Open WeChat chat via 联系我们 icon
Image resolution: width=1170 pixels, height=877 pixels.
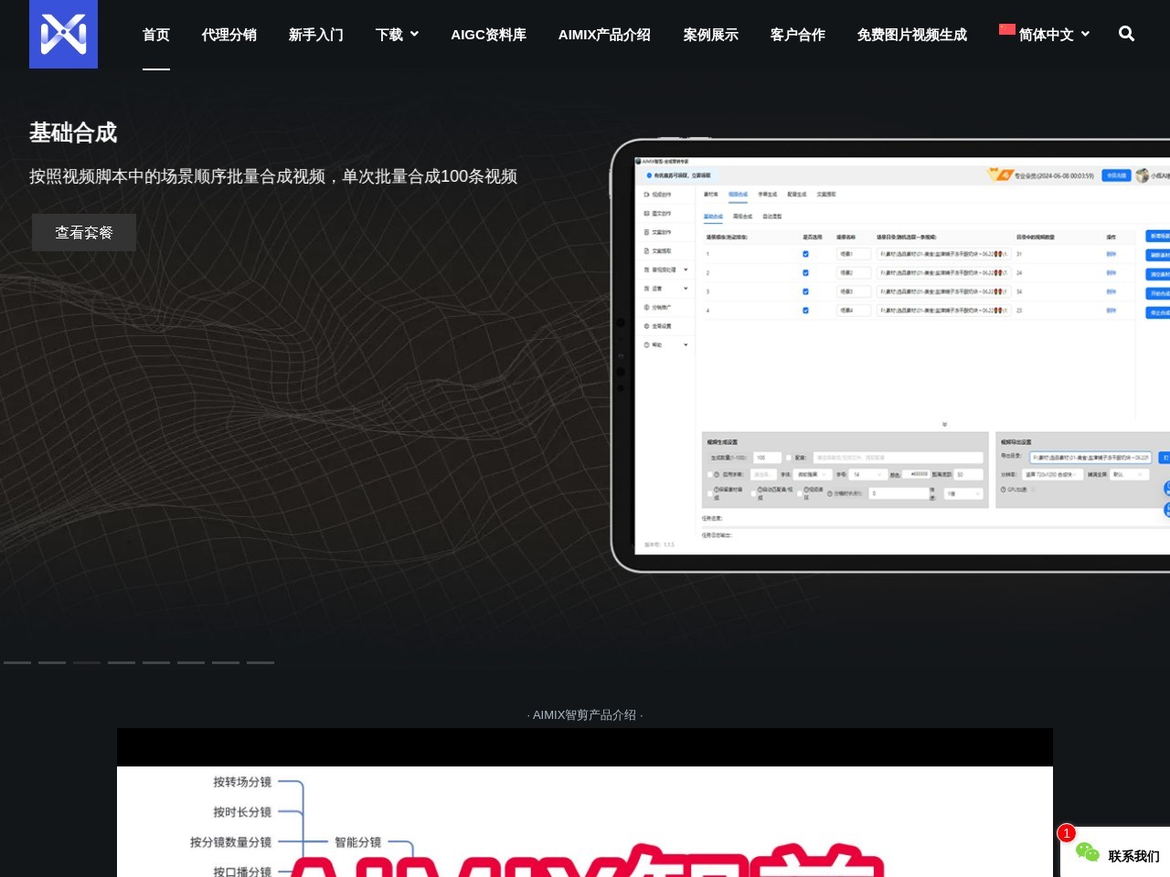click(1087, 851)
